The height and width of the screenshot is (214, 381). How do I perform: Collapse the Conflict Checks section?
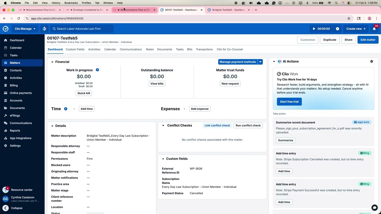pyautogui.click(x=163, y=125)
